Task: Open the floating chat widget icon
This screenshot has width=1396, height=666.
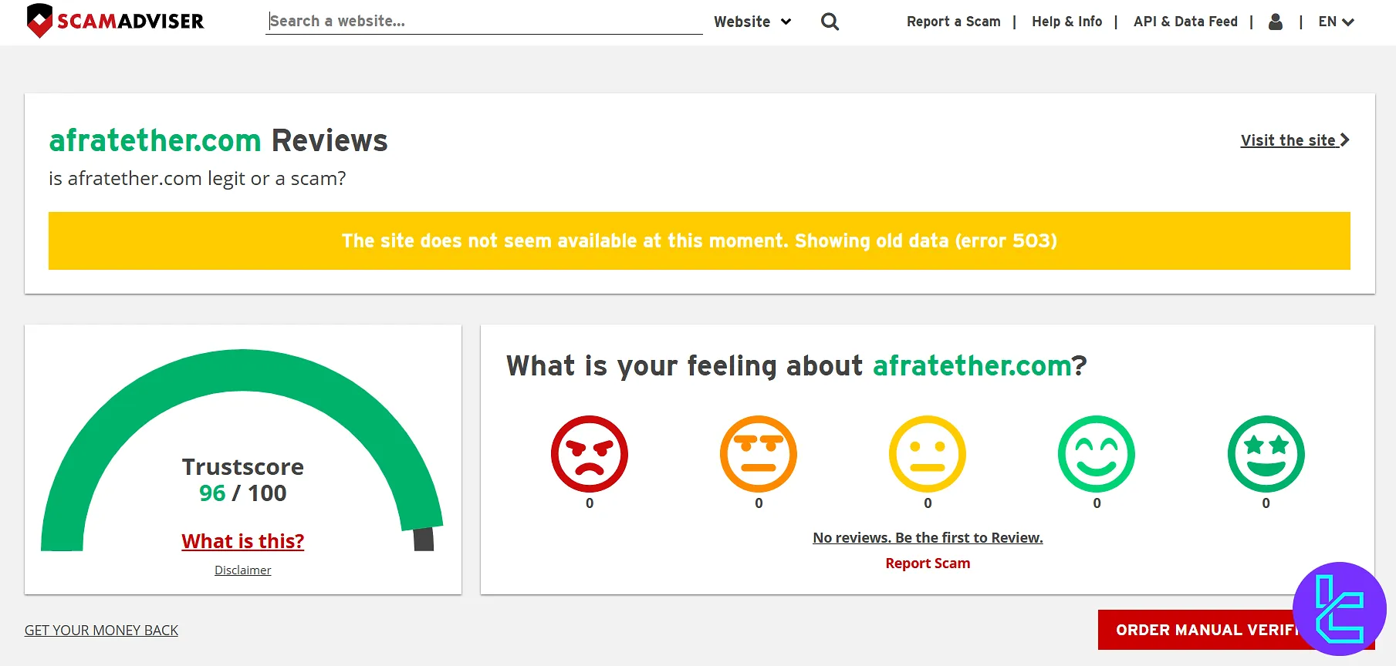Action: pos(1339,609)
